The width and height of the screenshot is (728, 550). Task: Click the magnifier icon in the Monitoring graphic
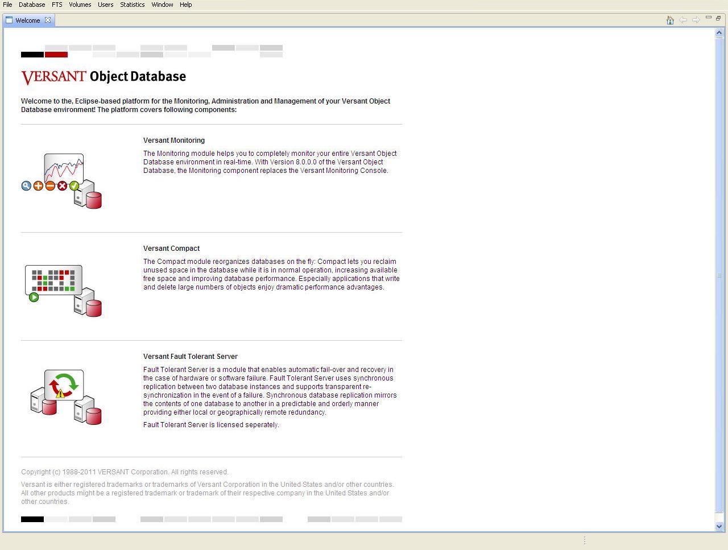[x=26, y=185]
